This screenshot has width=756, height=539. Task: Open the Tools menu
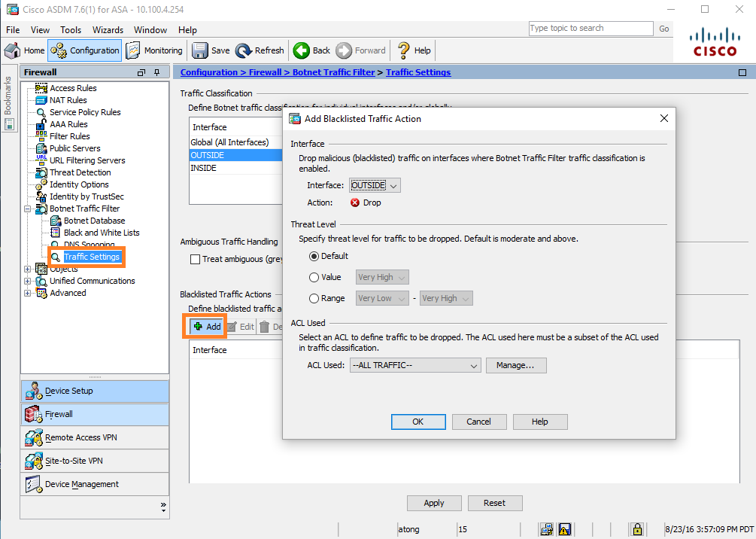point(71,30)
